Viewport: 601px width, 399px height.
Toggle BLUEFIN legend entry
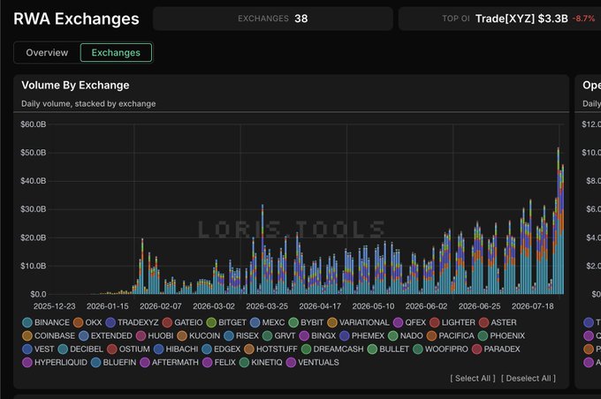coord(113,363)
